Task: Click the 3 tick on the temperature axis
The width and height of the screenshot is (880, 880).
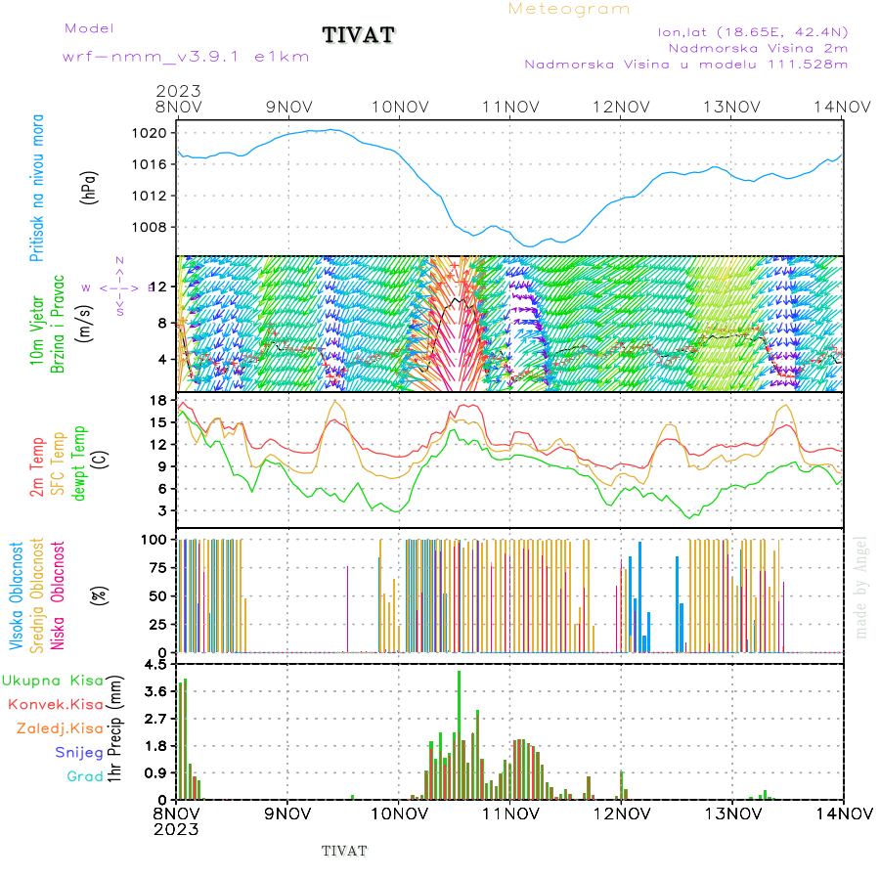Action: click(x=162, y=510)
